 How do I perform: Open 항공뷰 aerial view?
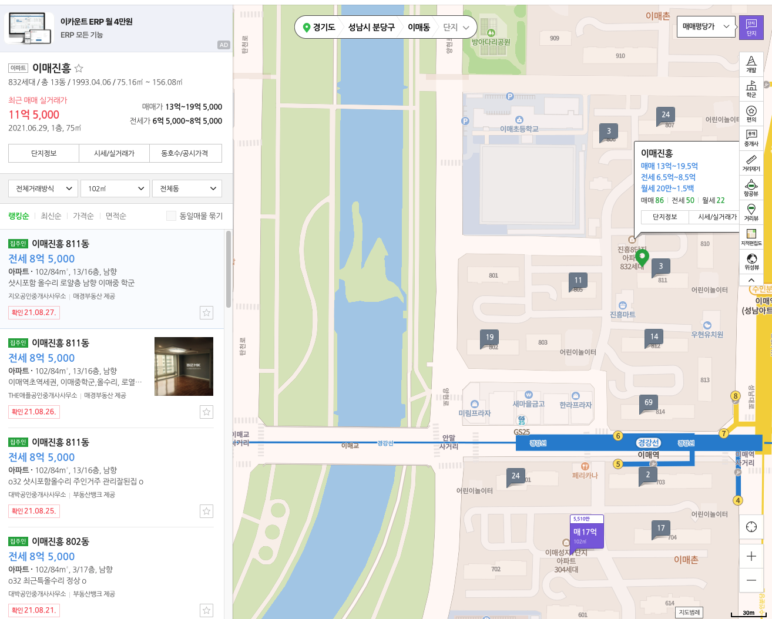tap(751, 188)
